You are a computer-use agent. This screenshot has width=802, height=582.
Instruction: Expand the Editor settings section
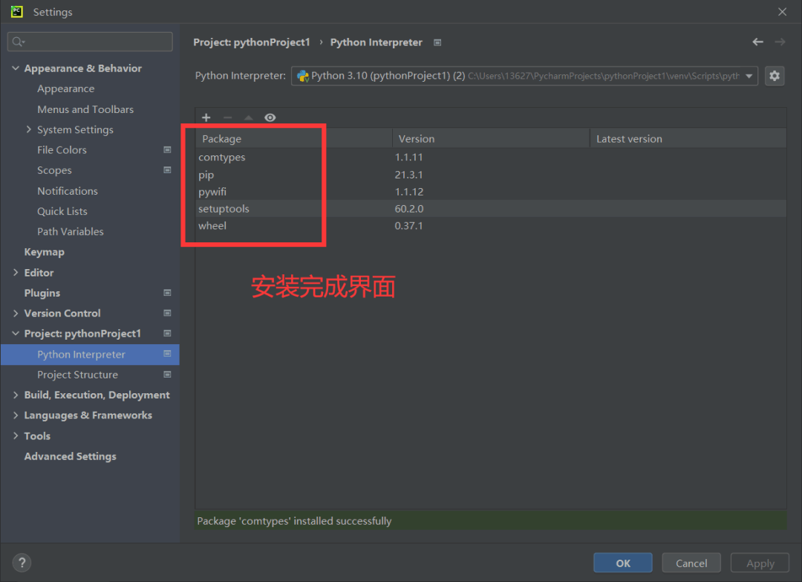click(x=16, y=273)
